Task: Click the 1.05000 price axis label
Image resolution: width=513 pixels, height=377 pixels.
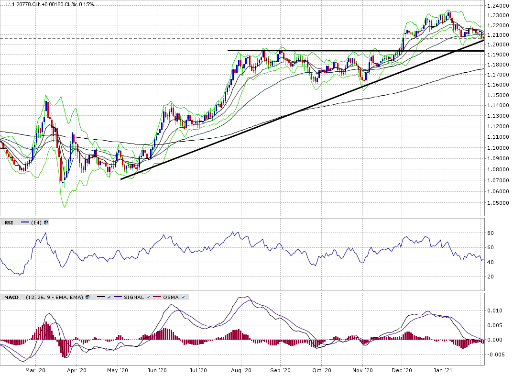Action: pyautogui.click(x=498, y=203)
